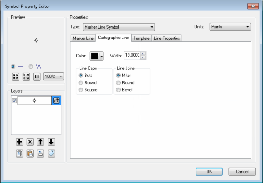Viewport: 263px width, 183px height.
Task: Move layer down with down arrow
Action: (51, 142)
